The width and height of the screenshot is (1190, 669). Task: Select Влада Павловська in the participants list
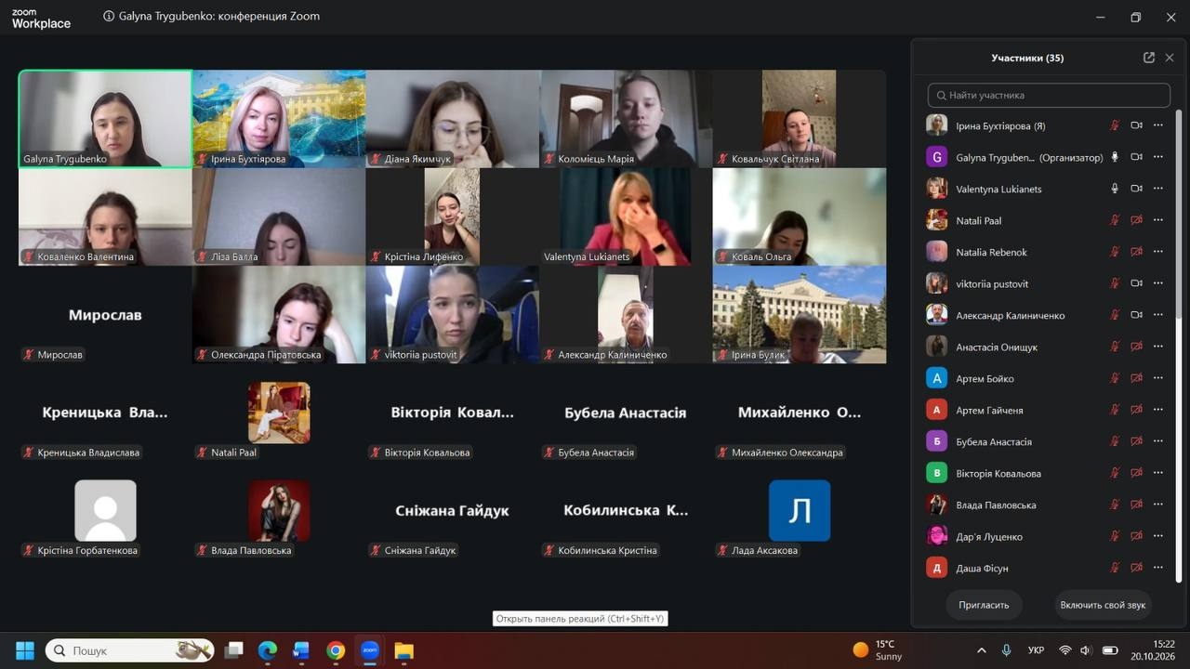coord(1047,505)
